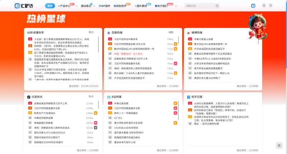
Task: Open the 建站笔记 menu
Action: (x=86, y=6)
